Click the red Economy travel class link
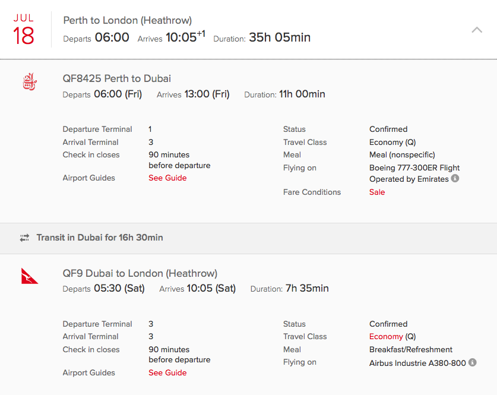 tap(386, 337)
